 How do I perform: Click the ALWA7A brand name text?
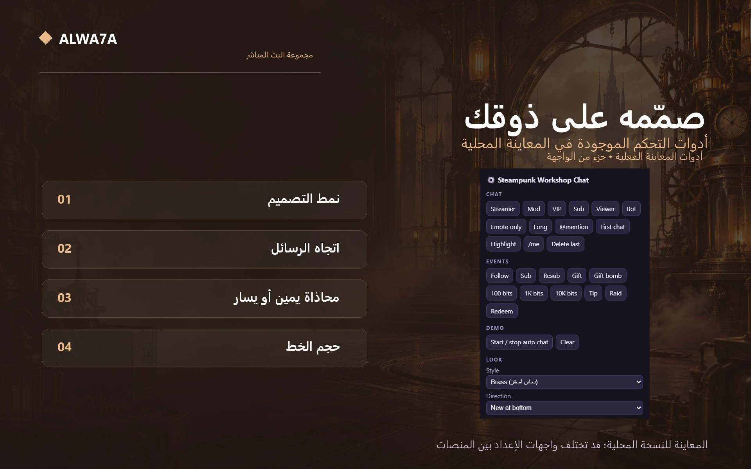point(88,39)
